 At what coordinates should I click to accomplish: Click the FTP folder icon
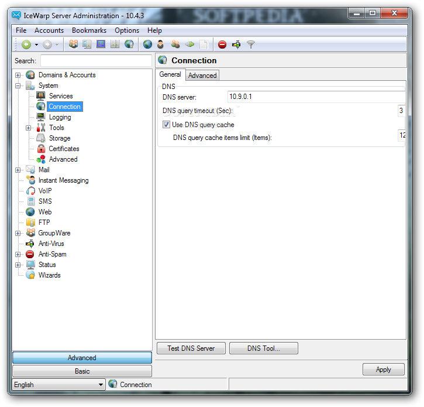tap(30, 223)
